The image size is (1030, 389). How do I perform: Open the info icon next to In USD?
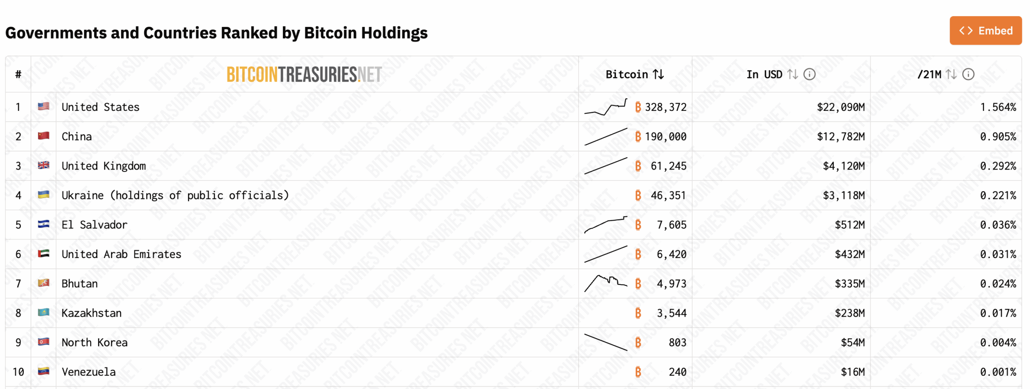tap(809, 74)
